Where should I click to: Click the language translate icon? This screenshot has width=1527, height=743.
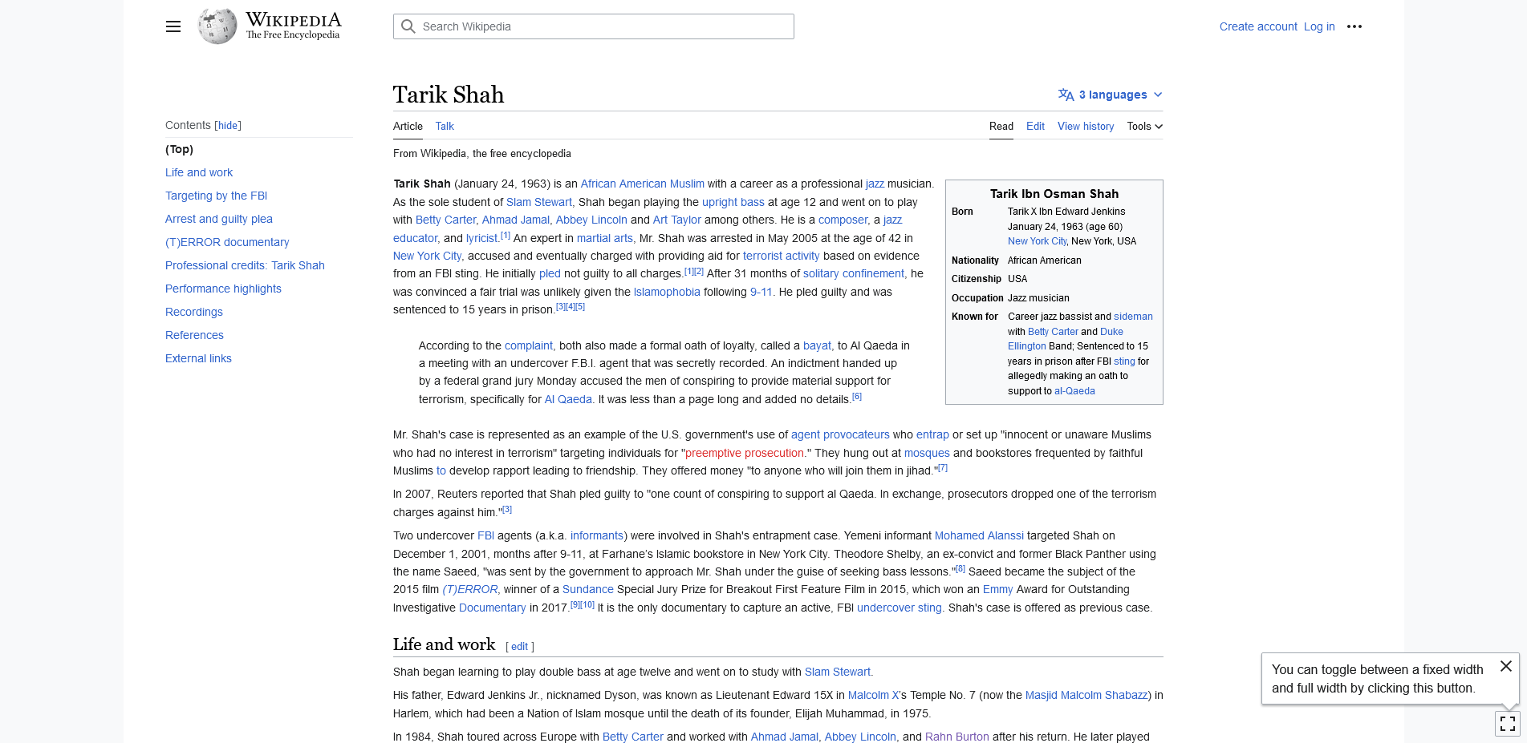pyautogui.click(x=1066, y=95)
